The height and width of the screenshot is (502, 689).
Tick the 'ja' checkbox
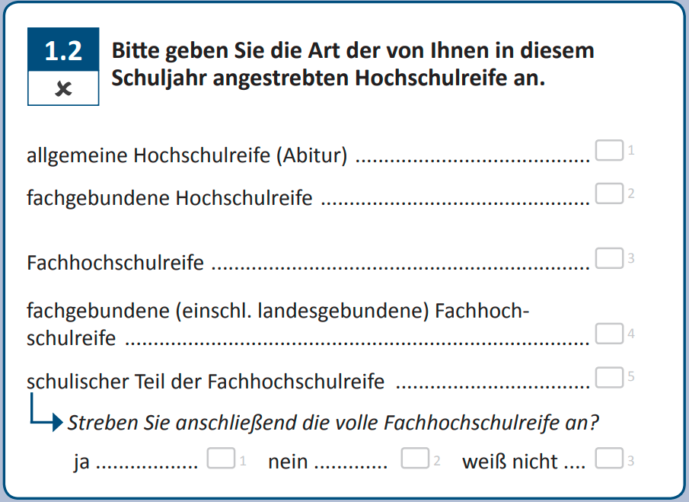click(x=220, y=459)
